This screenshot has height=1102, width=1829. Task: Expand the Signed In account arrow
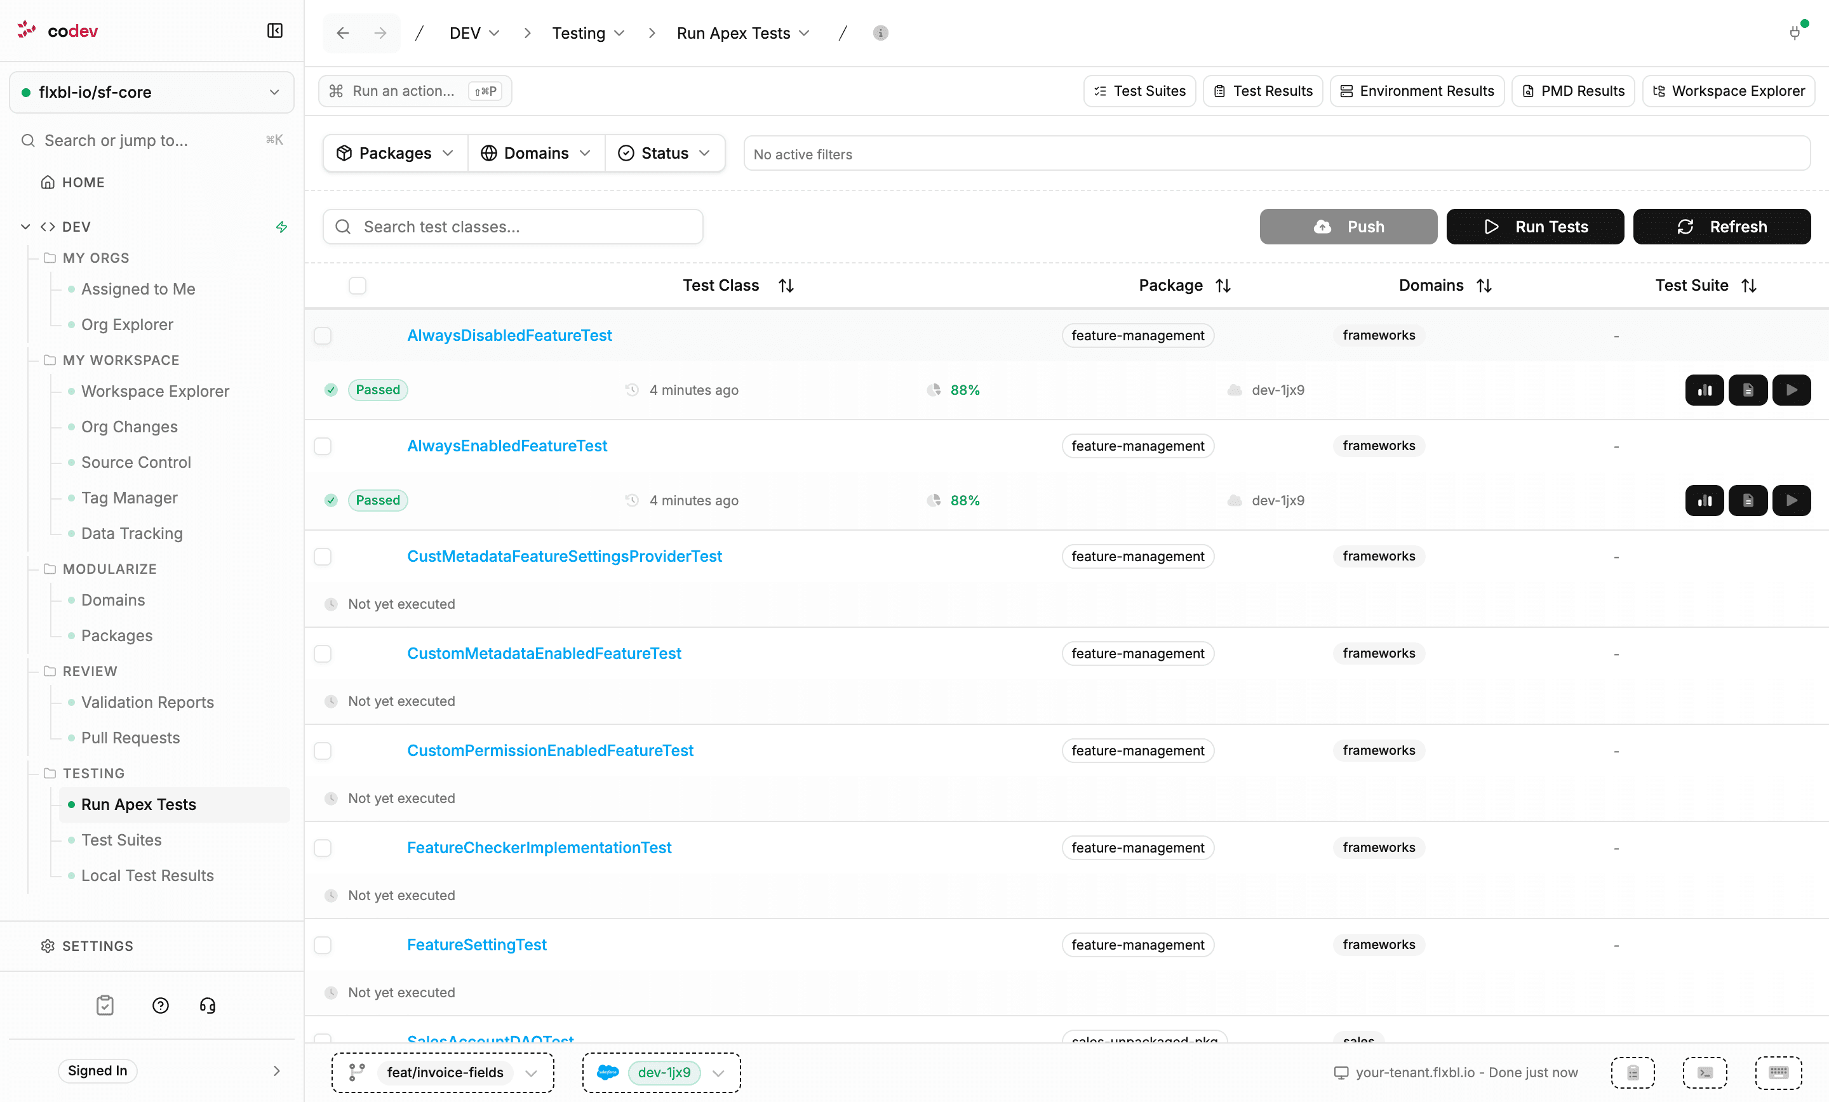pyautogui.click(x=276, y=1071)
